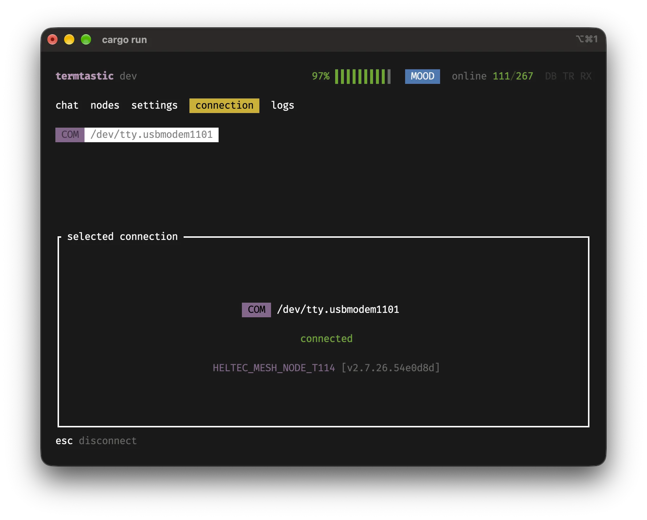This screenshot has height=520, width=647.
Task: Close the terminal window with red button
Action: tap(52, 39)
